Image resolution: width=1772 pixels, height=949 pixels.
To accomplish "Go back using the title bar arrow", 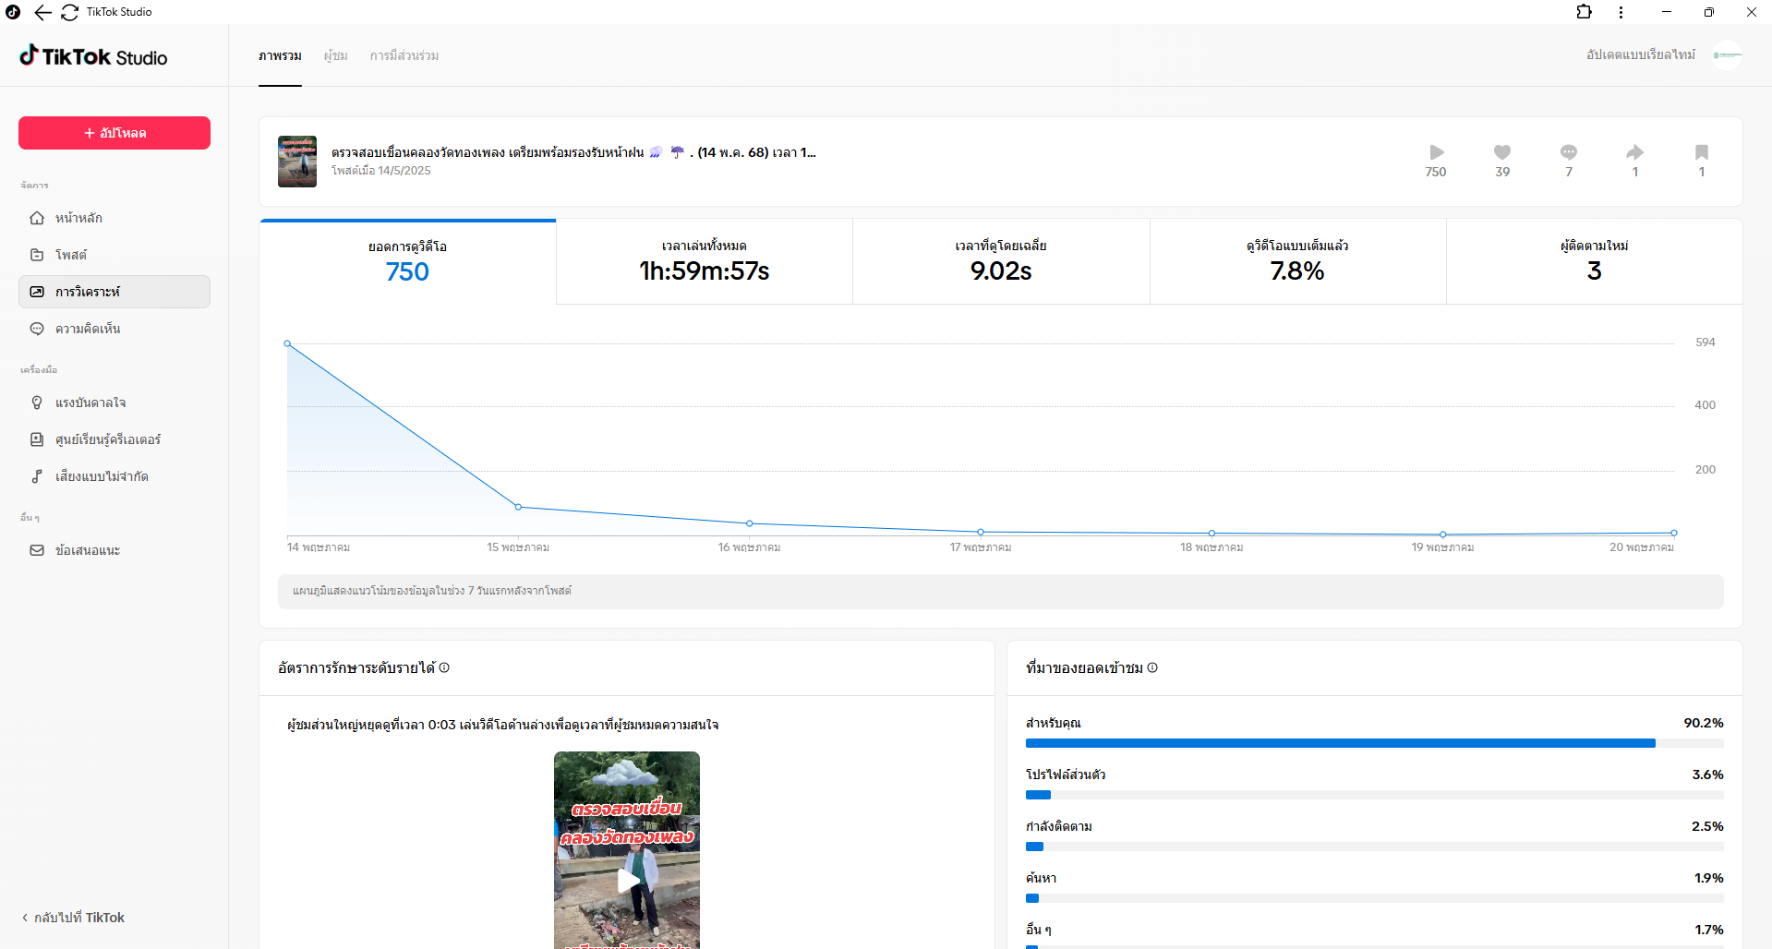I will [42, 12].
